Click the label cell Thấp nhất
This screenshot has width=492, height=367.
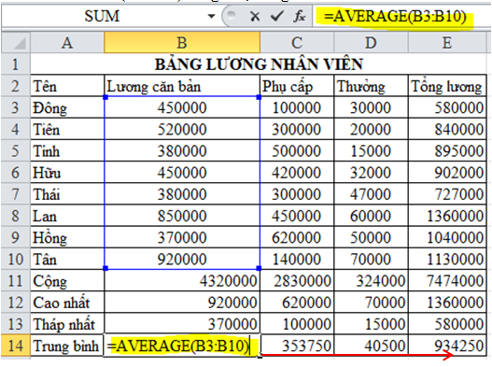tap(67, 324)
